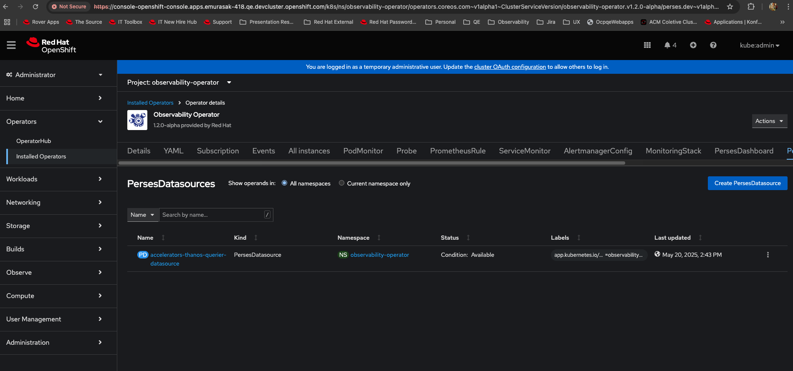Click the horizontal tabs scrollbar

click(x=371, y=163)
